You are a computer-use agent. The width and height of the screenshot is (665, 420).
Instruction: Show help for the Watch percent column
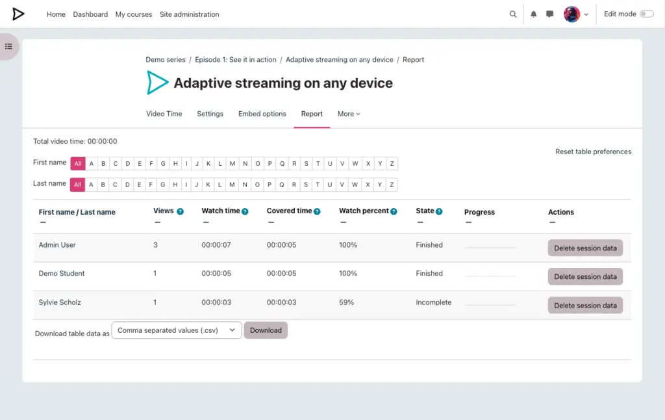tap(394, 211)
